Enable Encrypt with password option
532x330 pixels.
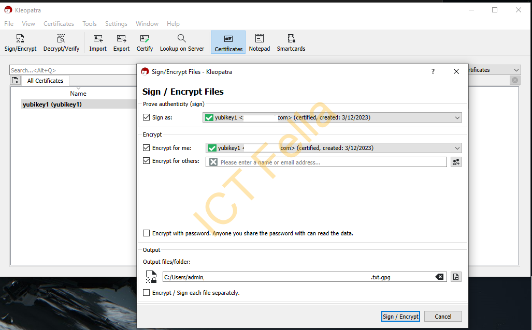point(146,233)
